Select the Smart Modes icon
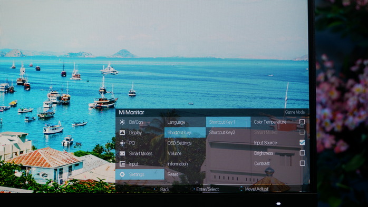The height and width of the screenshot is (207, 368). 122,153
